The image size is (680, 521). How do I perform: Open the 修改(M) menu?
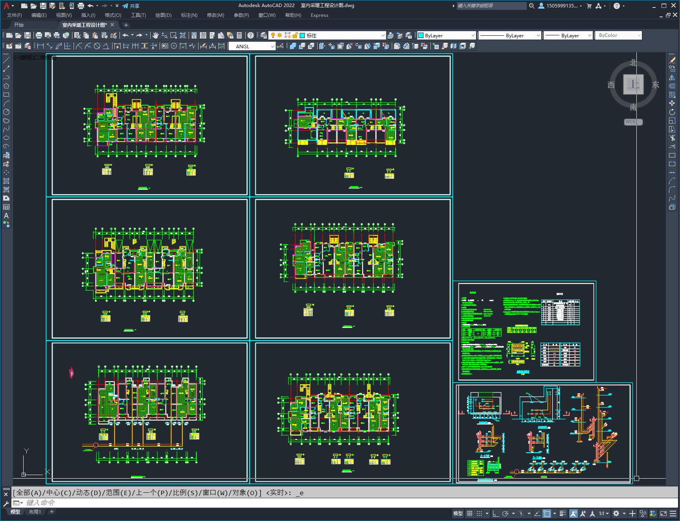tap(215, 15)
